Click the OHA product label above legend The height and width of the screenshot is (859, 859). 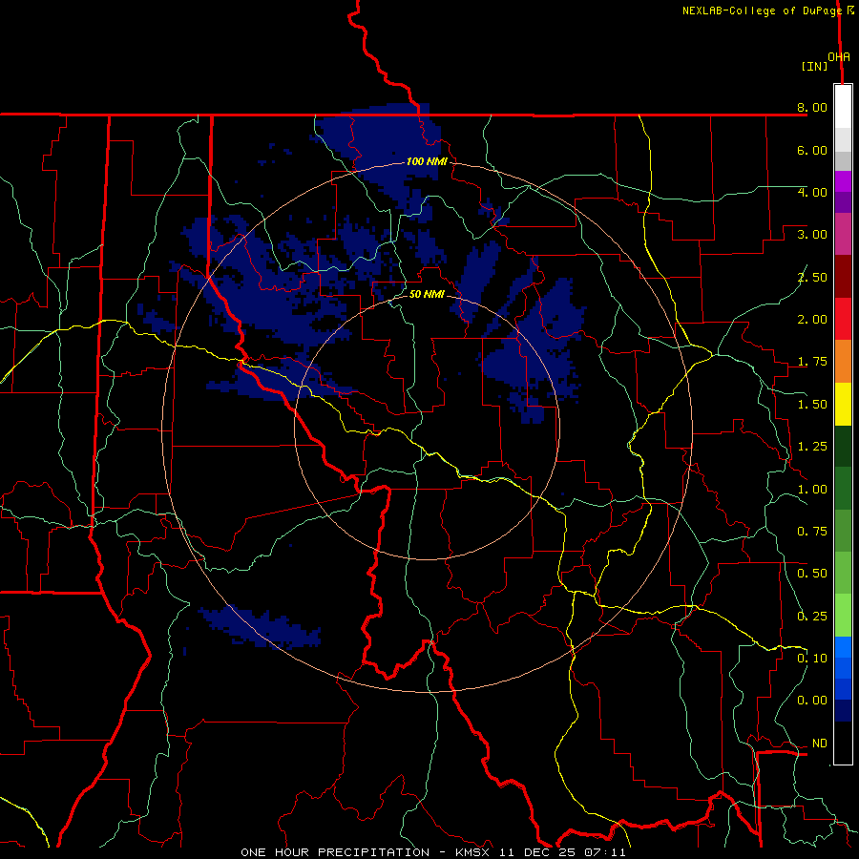coord(839,57)
